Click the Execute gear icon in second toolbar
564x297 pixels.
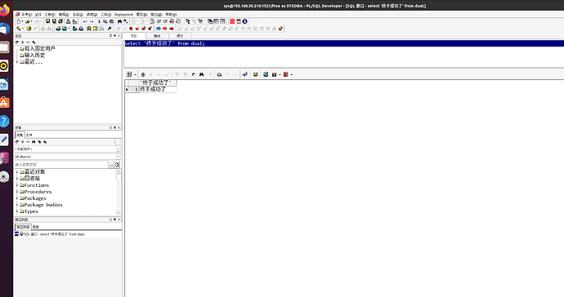pyautogui.click(x=29, y=29)
